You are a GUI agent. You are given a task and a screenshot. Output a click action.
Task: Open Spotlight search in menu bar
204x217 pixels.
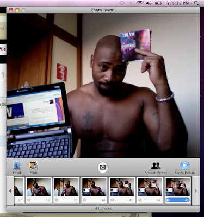196,3
